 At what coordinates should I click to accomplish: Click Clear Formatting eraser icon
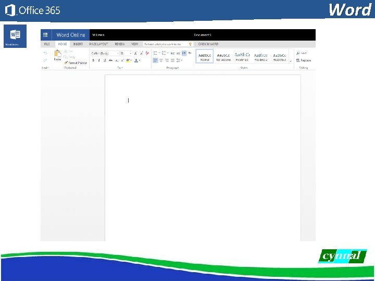point(147,53)
